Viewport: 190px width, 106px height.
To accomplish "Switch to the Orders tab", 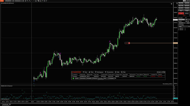I will click(x=77, y=78).
